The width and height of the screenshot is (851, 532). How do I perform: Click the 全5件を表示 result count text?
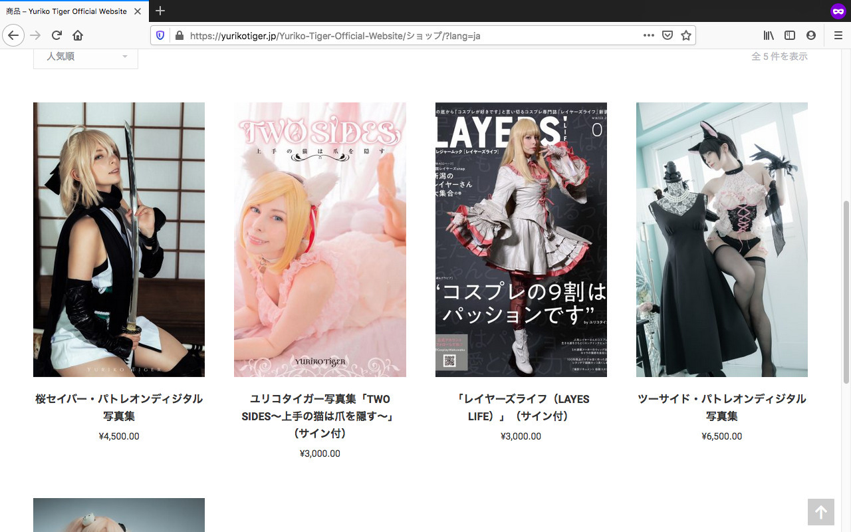click(x=779, y=57)
